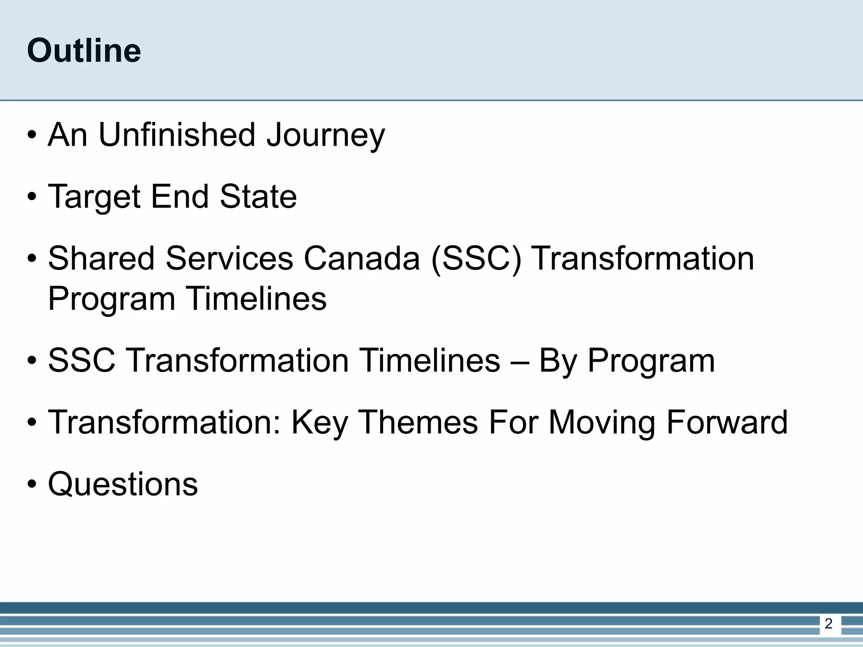Screen dimensions: 863x647
Task: Click the bullet dot before "Questions"
Action: pos(32,485)
